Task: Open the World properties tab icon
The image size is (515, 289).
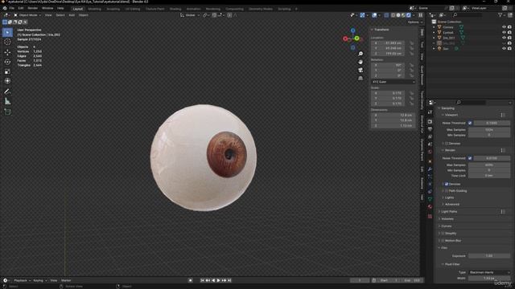Action: pos(430,152)
